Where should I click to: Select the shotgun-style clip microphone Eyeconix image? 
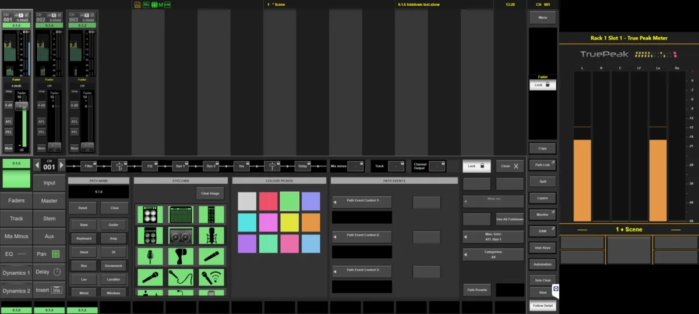(181, 256)
